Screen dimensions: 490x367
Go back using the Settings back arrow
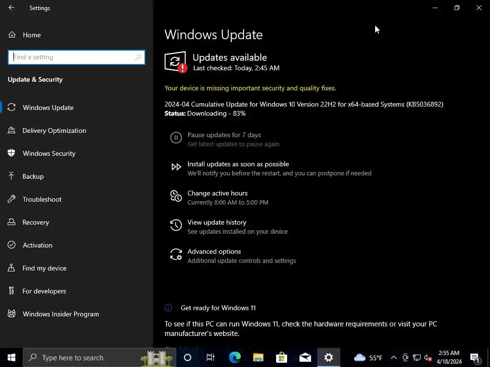11,8
